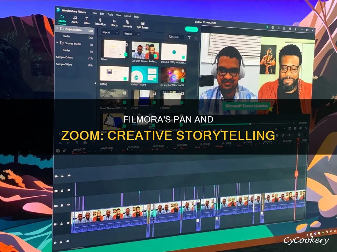Click the video track 2 icon
Screen dimensions: 337x252
(x=56, y=206)
